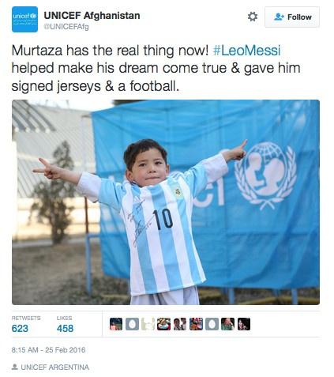Screen dimensions: 334x377
Task: Click the @UNICEFAfg handle
Action: click(x=66, y=27)
